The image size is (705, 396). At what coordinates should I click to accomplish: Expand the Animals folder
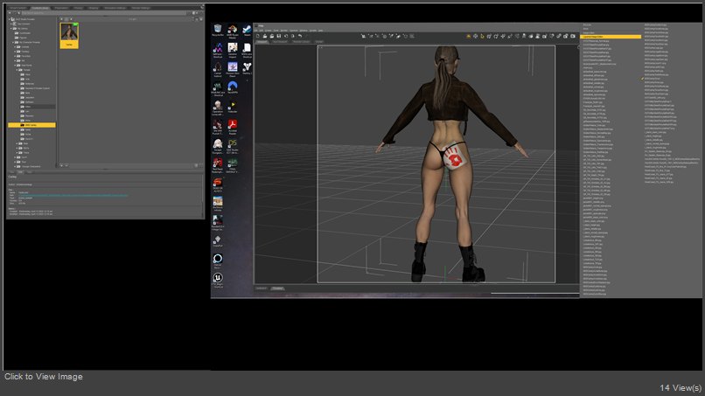click(14, 46)
